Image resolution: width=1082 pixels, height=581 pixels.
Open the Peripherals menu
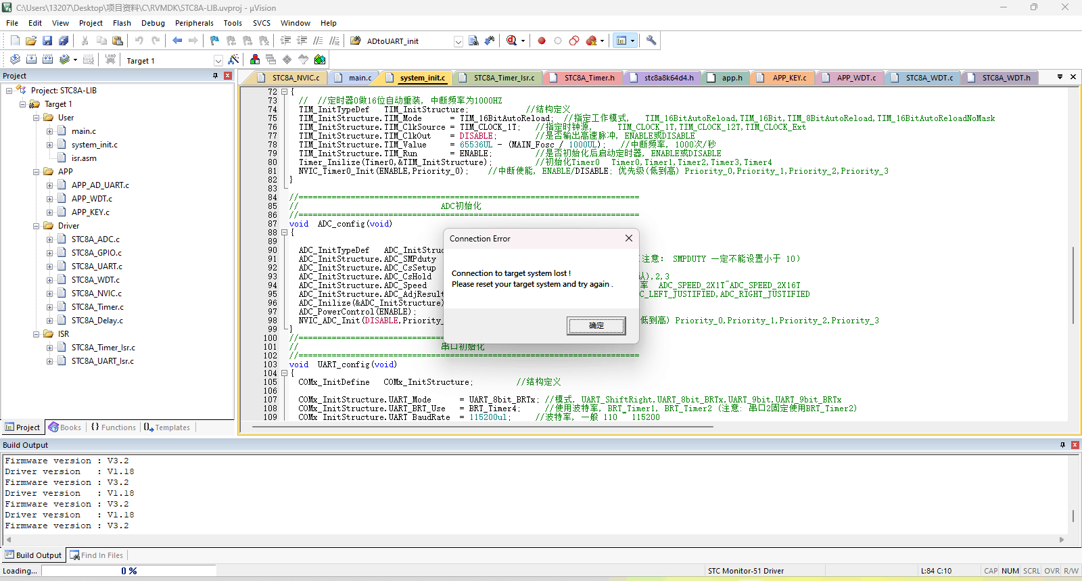tap(194, 23)
